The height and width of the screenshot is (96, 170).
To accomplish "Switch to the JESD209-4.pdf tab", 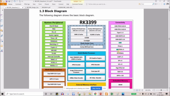I will pyautogui.click(x=46, y=7).
